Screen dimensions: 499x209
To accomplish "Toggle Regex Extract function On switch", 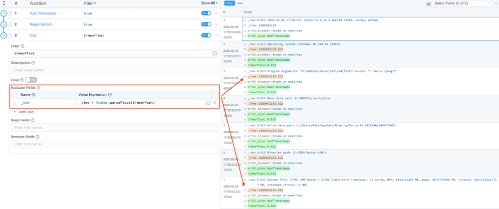I will [206, 24].
